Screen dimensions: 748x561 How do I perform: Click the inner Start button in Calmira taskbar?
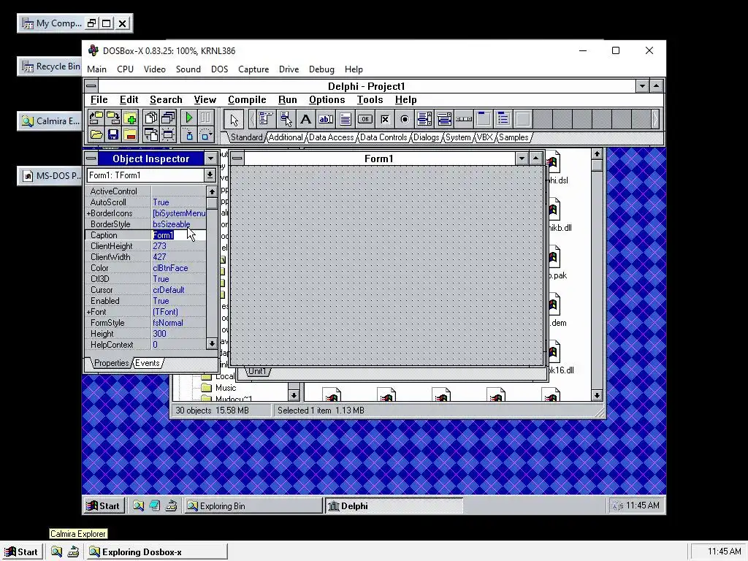(104, 505)
